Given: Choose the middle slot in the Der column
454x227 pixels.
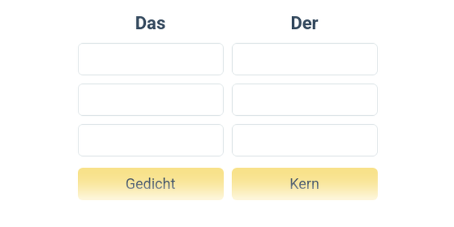Looking at the screenshot, I should click(x=304, y=99).
